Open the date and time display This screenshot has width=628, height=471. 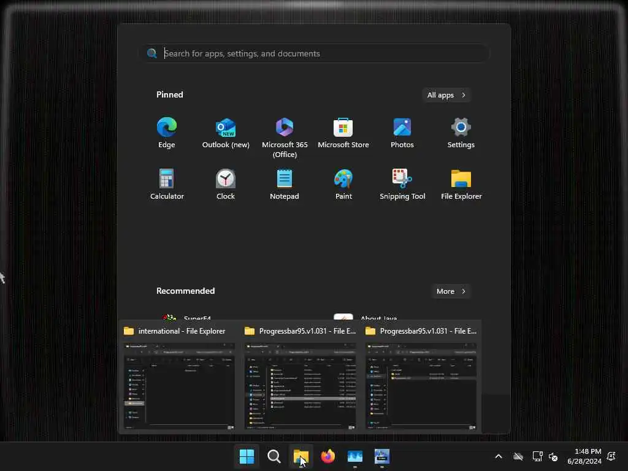coord(584,456)
